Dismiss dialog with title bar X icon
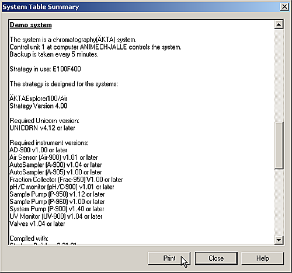This screenshot has width=292, height=273. coord(284,7)
